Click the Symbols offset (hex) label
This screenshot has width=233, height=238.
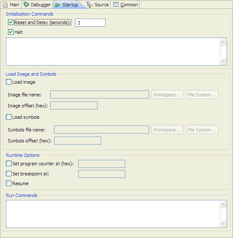click(x=30, y=141)
